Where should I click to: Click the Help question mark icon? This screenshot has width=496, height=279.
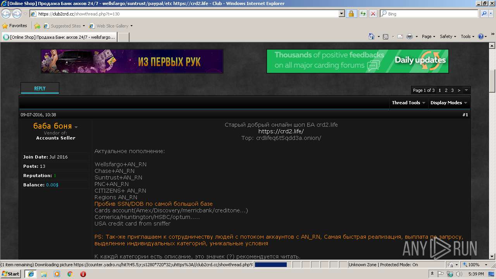point(480,36)
